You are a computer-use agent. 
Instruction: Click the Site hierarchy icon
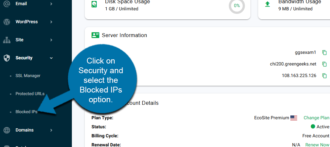7,40
